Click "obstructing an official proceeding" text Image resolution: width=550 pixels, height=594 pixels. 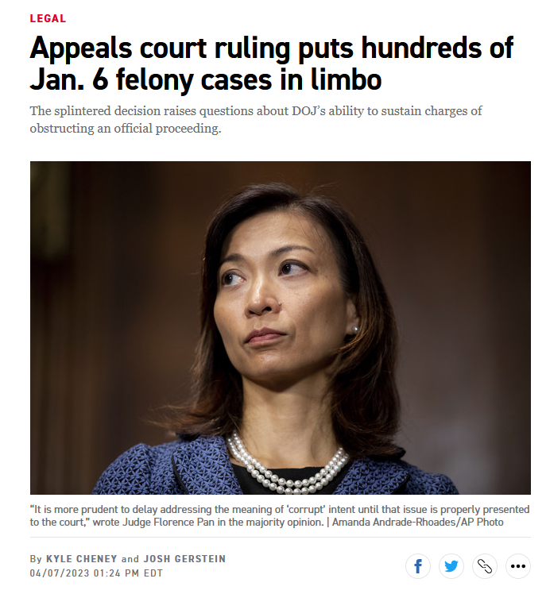124,129
